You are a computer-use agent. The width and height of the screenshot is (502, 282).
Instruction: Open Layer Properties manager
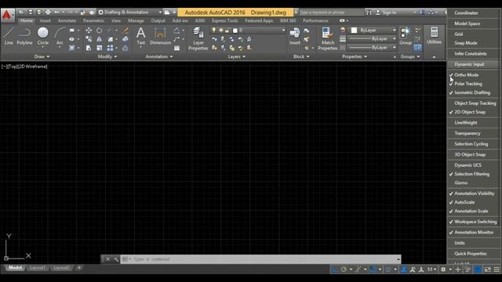click(x=198, y=38)
